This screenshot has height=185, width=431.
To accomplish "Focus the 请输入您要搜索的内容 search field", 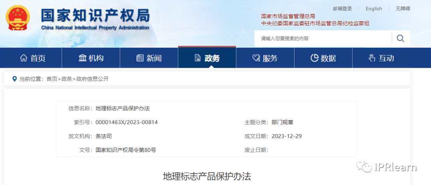I will pyautogui.click(x=323, y=38).
